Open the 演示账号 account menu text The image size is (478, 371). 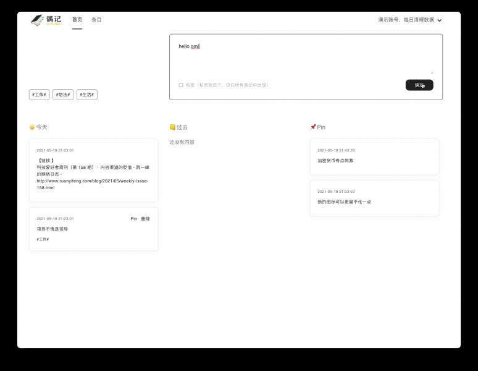(406, 20)
